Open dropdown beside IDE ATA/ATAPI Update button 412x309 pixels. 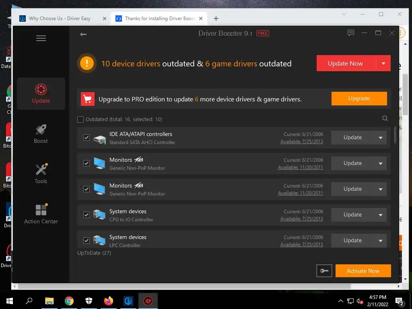click(381, 138)
